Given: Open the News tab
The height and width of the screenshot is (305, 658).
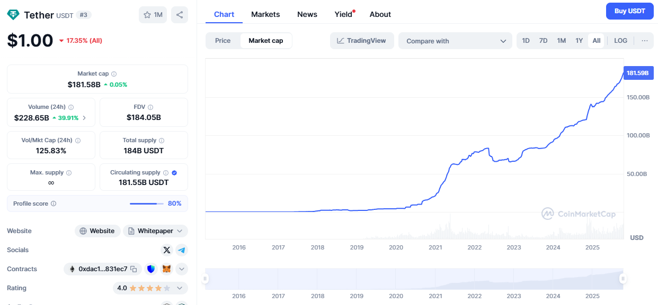Looking at the screenshot, I should pyautogui.click(x=307, y=14).
